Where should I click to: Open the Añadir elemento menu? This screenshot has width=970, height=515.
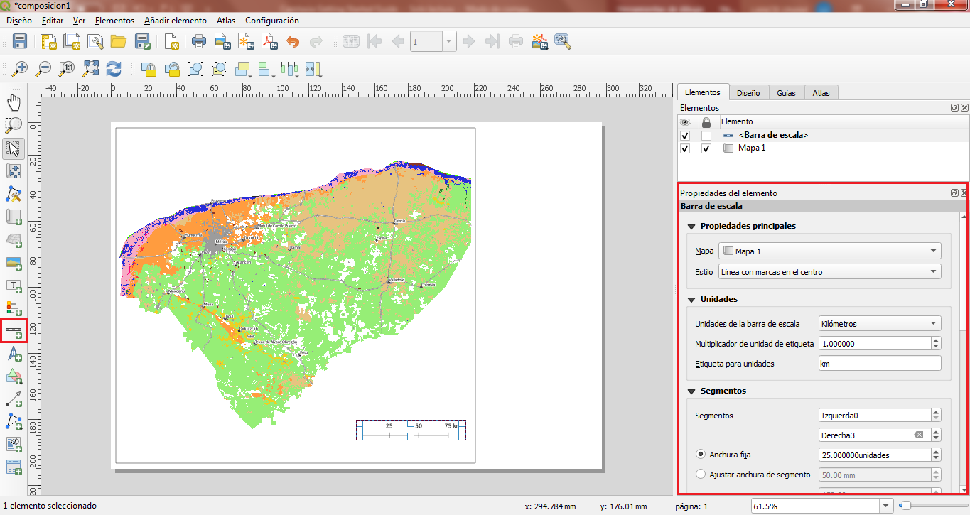coord(176,21)
